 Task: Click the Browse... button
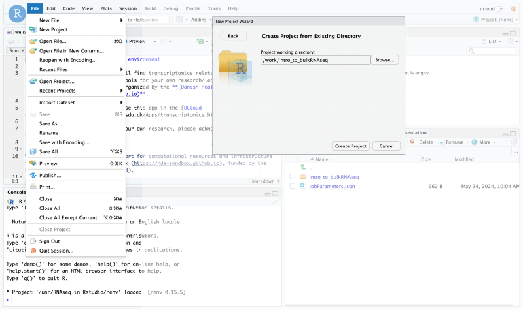pos(385,60)
